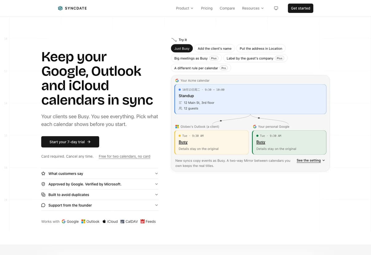This screenshot has width=371, height=255.
Task: Open the Free for two calendars, no card link
Action: [125, 156]
